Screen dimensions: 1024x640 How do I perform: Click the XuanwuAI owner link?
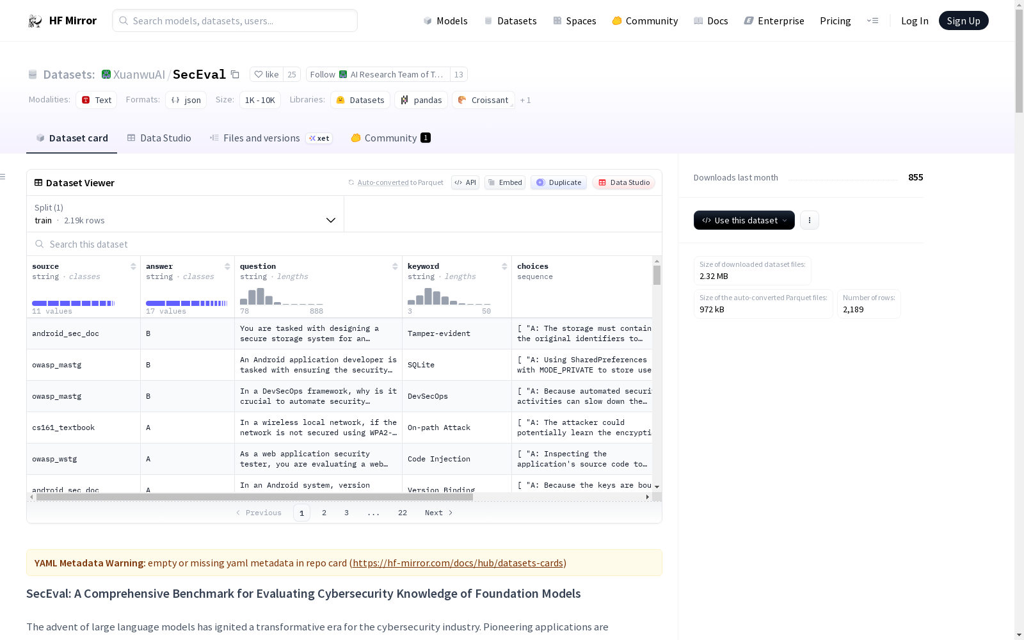click(139, 75)
